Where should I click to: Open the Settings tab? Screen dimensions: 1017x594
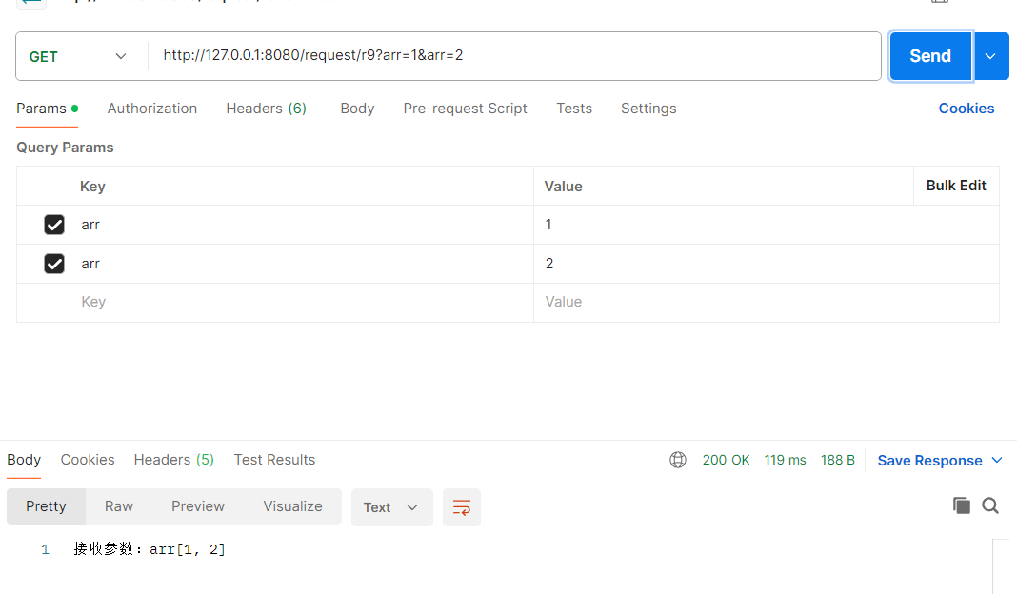pos(648,109)
